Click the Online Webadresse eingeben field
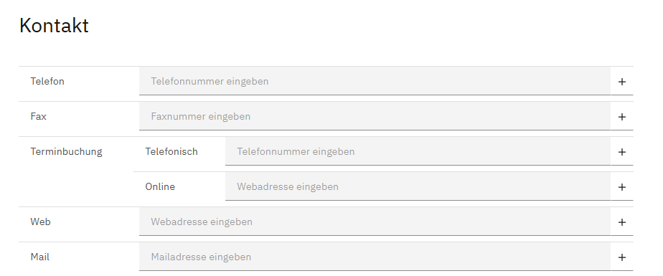The image size is (663, 276). (418, 186)
